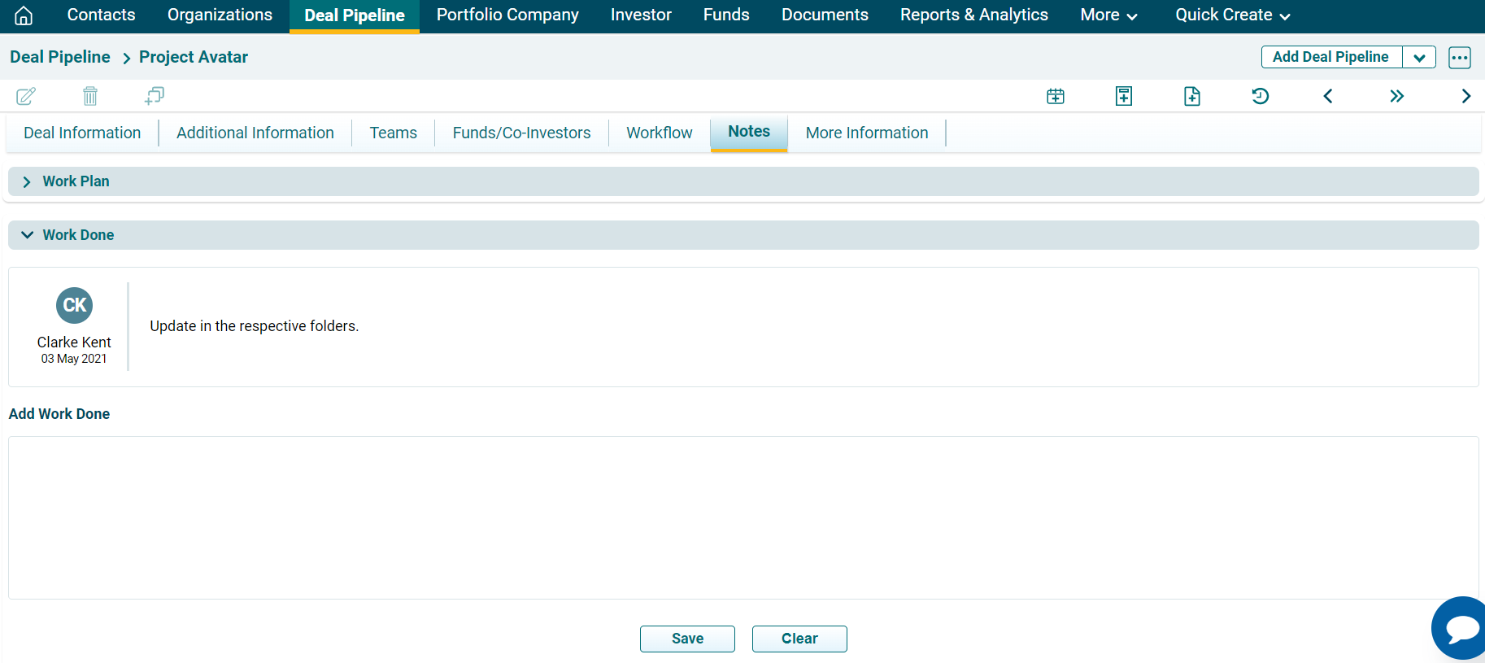Image resolution: width=1485 pixels, height=663 pixels.
Task: Expand the Work Plan section
Action: click(27, 181)
